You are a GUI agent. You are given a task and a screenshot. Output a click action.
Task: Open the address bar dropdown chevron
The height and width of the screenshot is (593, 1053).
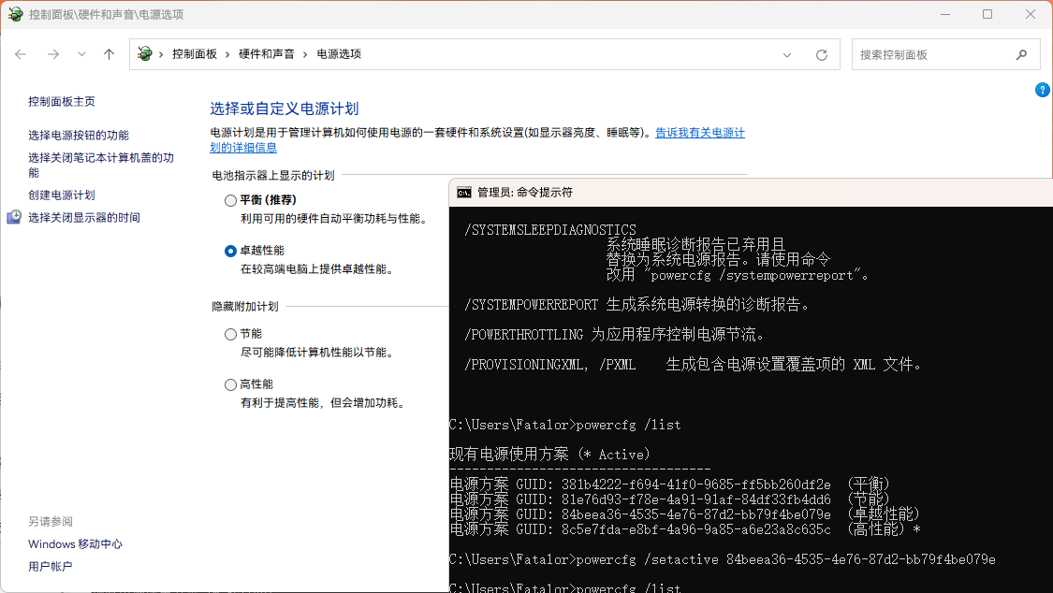pos(787,54)
